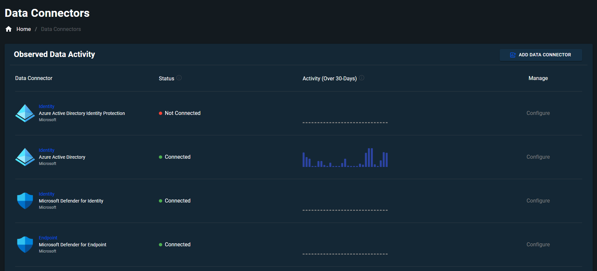Click Microsoft Defender for Endpoint shield icon
Image resolution: width=597 pixels, height=271 pixels.
pos(25,244)
